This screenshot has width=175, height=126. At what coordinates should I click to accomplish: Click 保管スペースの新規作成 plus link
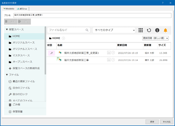(x=24, y=68)
